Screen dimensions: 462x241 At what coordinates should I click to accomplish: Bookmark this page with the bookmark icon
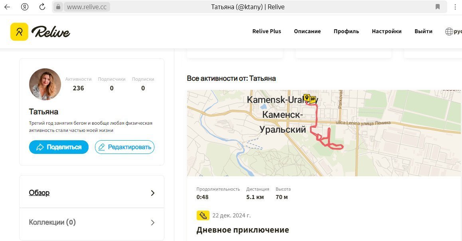click(x=438, y=7)
